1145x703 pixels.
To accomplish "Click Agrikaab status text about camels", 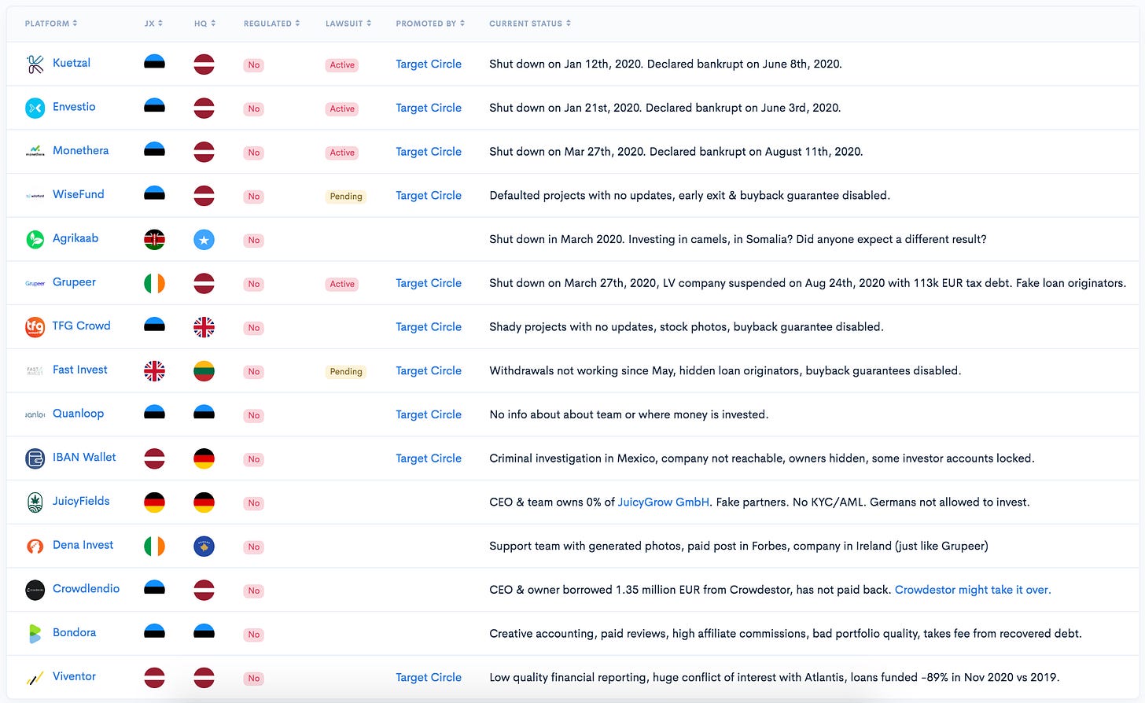I will [738, 239].
